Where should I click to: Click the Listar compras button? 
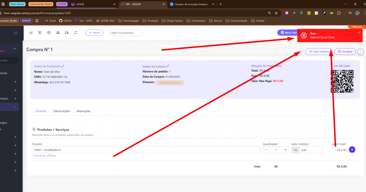click(318, 52)
